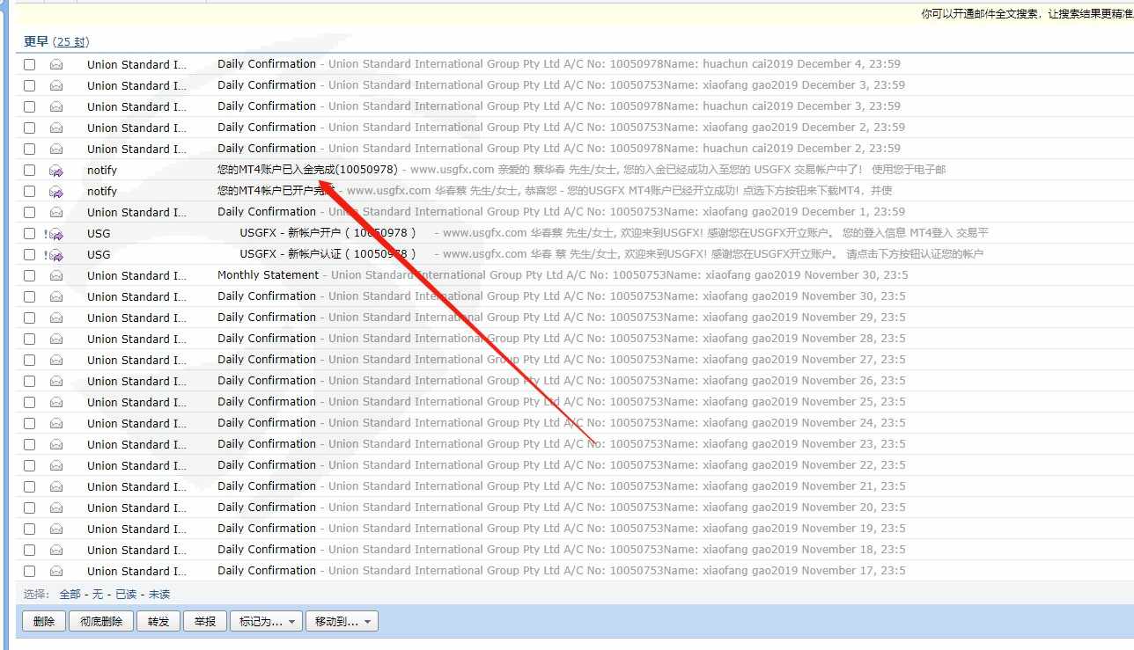
Task: Click envelope icon of the Monthly Statement email
Action: pyautogui.click(x=56, y=275)
